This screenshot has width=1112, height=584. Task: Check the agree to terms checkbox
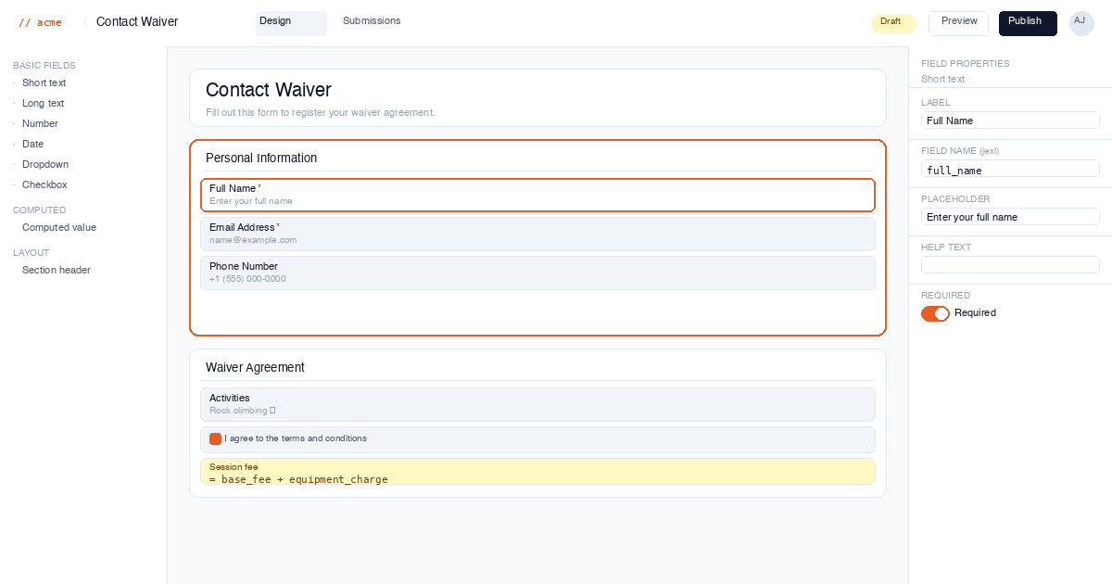coord(215,438)
